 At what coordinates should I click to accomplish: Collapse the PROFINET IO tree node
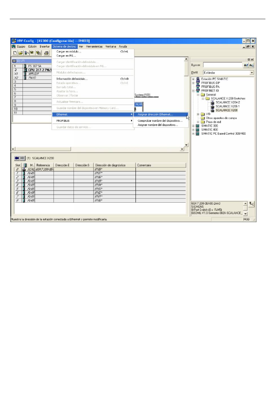[x=193, y=91]
